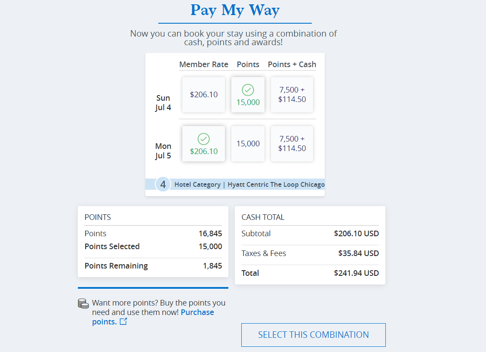The image size is (486, 352).
Task: Click the green checkmark on Sunday's Points option
Action: tap(248, 90)
